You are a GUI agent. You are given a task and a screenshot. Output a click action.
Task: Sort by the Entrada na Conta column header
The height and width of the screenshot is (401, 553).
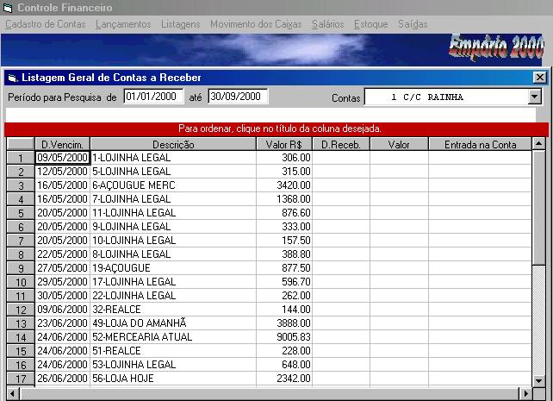480,145
